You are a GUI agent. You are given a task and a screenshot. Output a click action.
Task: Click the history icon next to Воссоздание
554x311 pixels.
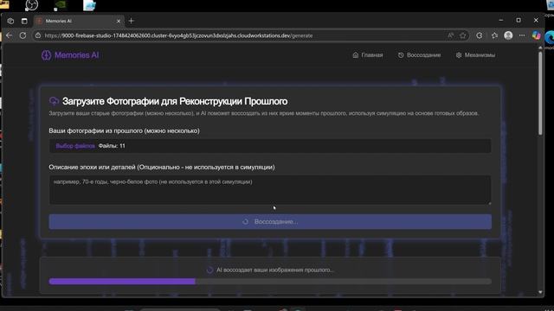click(x=401, y=55)
